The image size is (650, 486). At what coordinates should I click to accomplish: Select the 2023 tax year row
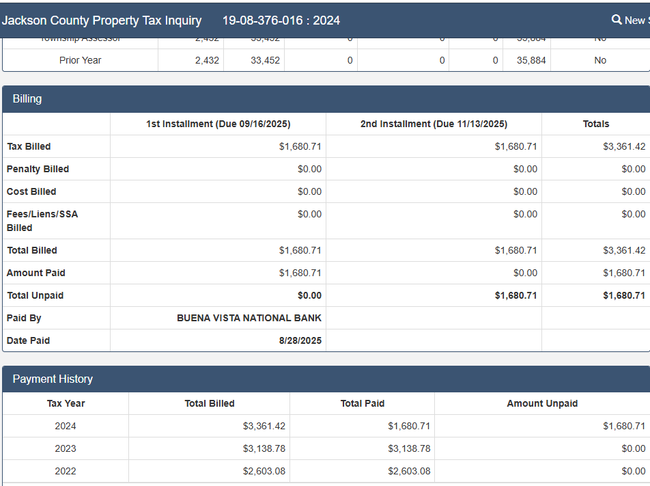66,448
